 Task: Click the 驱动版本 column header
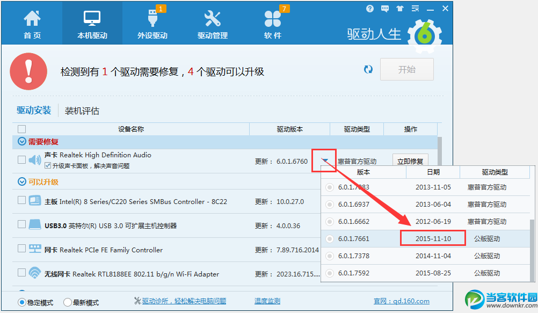290,129
